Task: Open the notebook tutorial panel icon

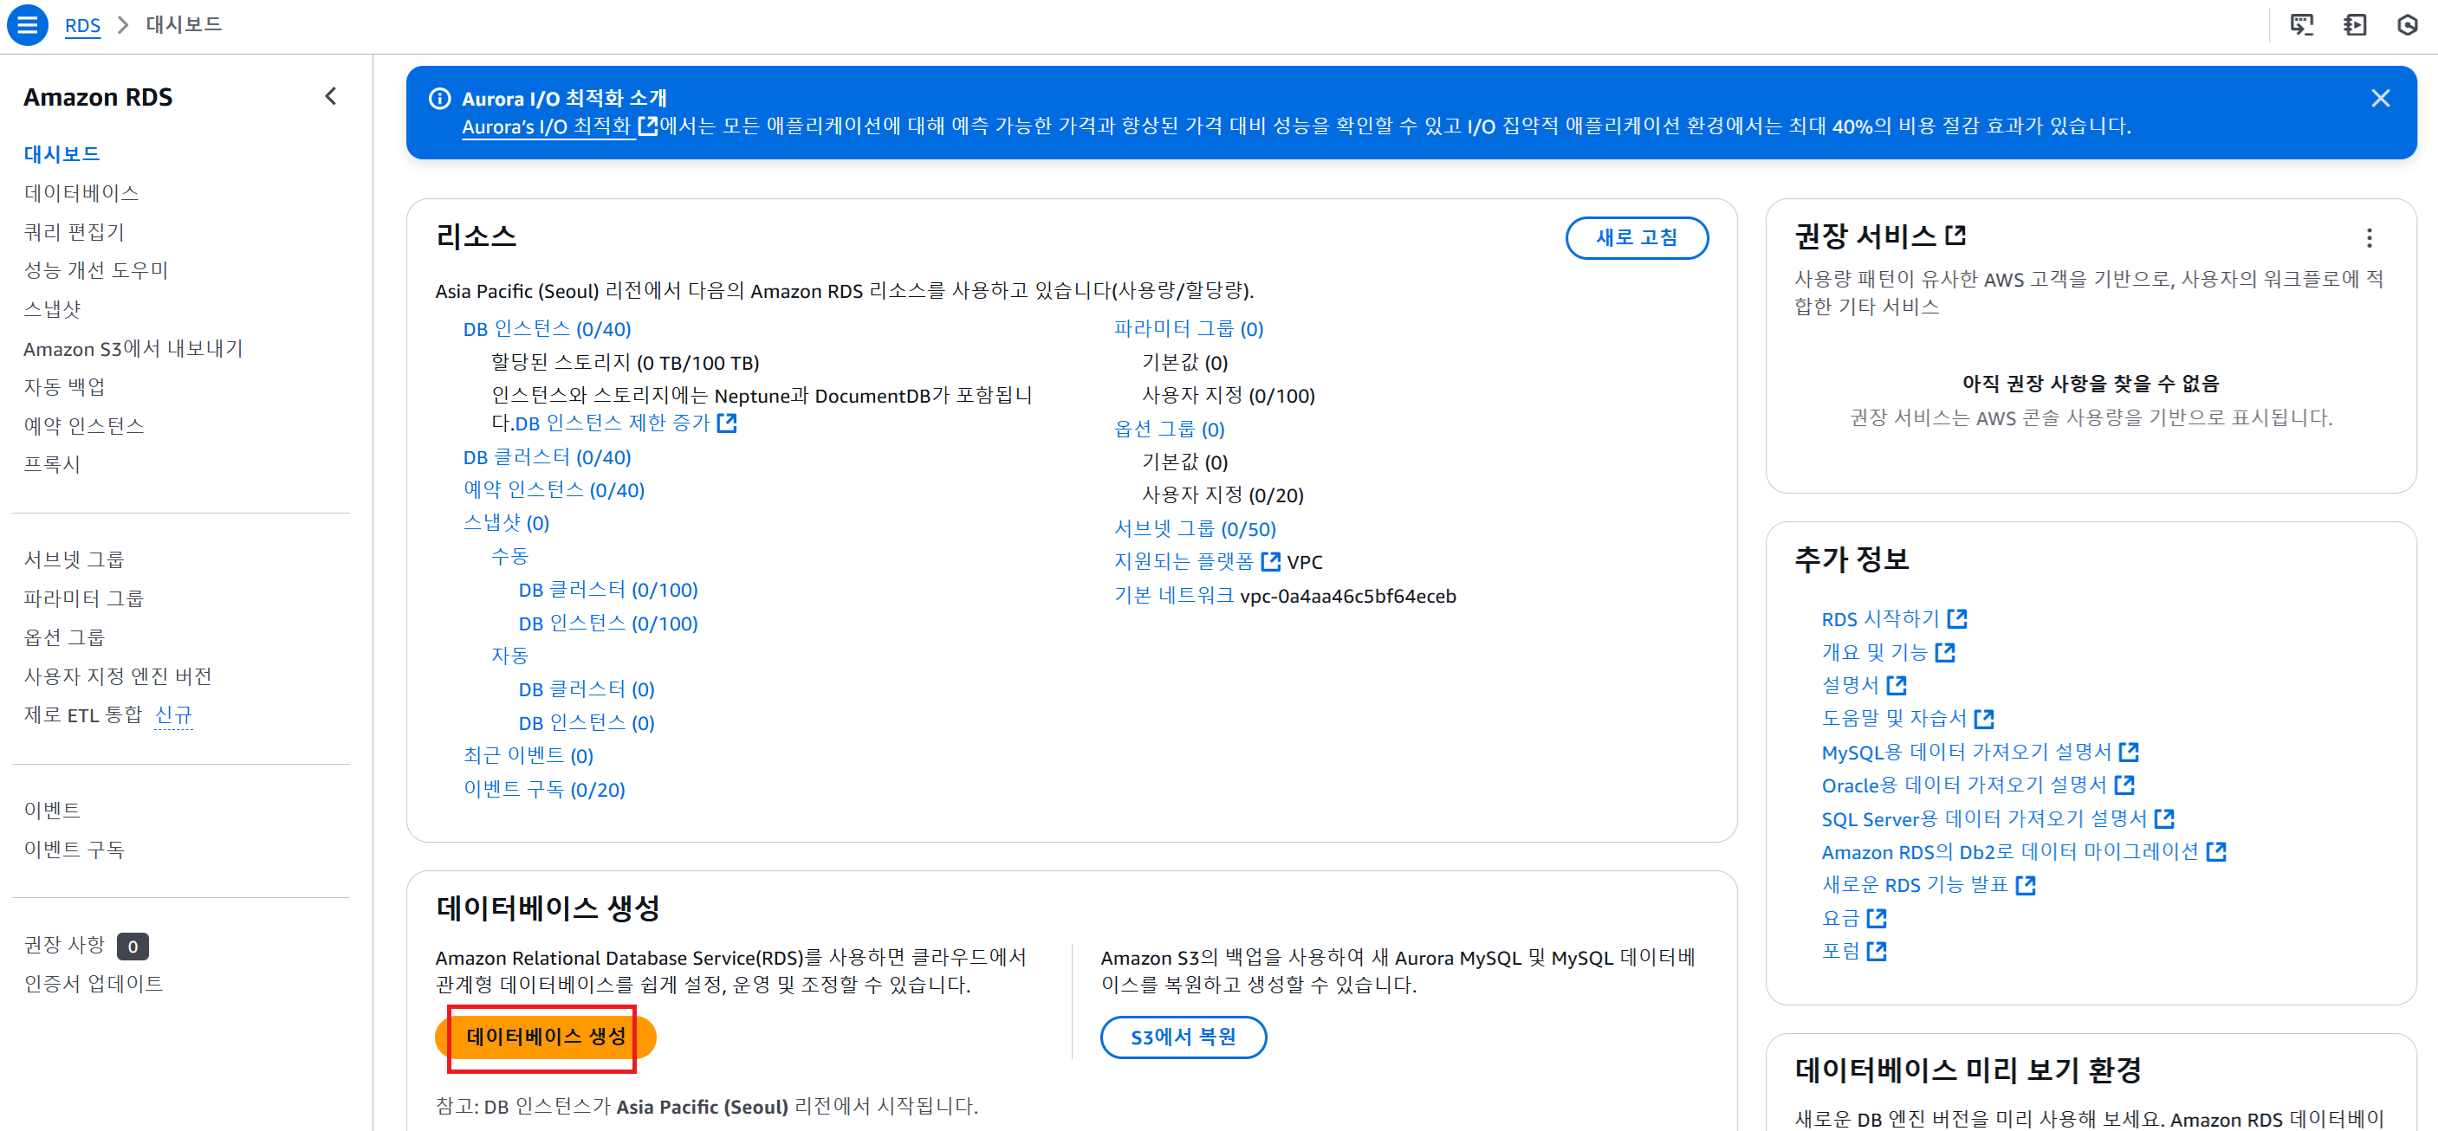Action: [x=2354, y=24]
